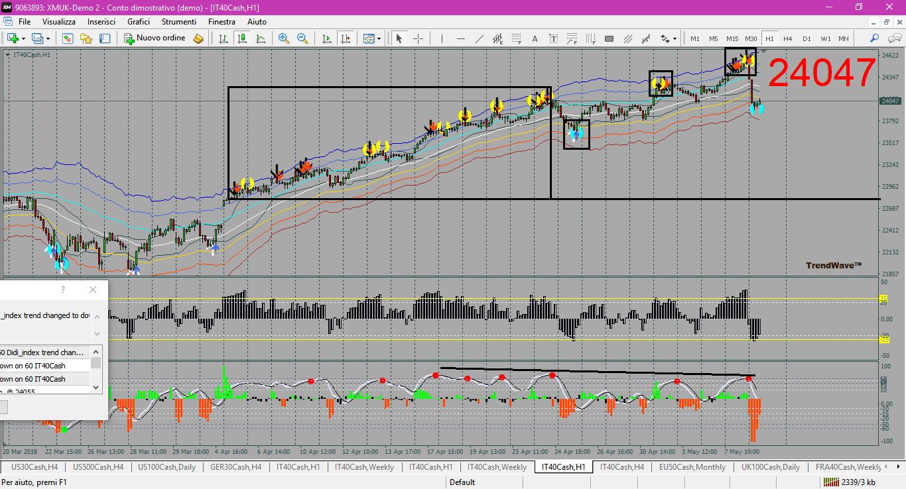Open the Inserisci menu
The width and height of the screenshot is (906, 489).
click(101, 22)
